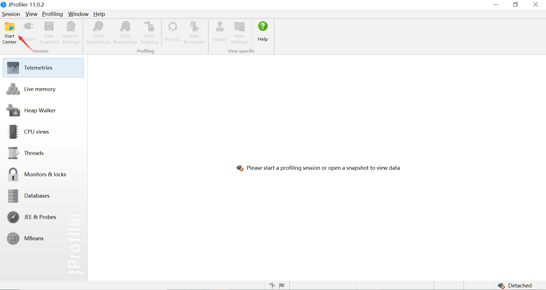Open the Heap Walker section

coord(43,110)
